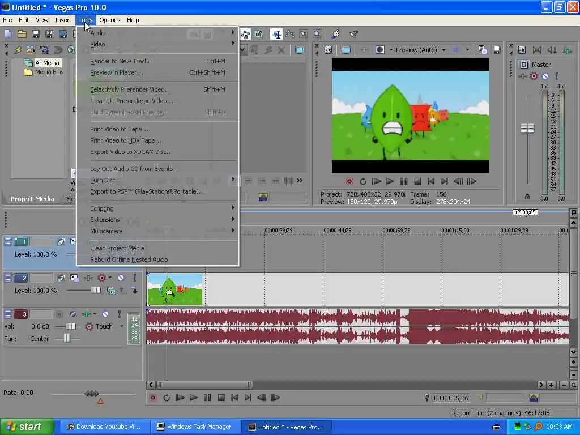
Task: Open Touch automation mode dropdown on Track 3
Action: click(x=122, y=326)
